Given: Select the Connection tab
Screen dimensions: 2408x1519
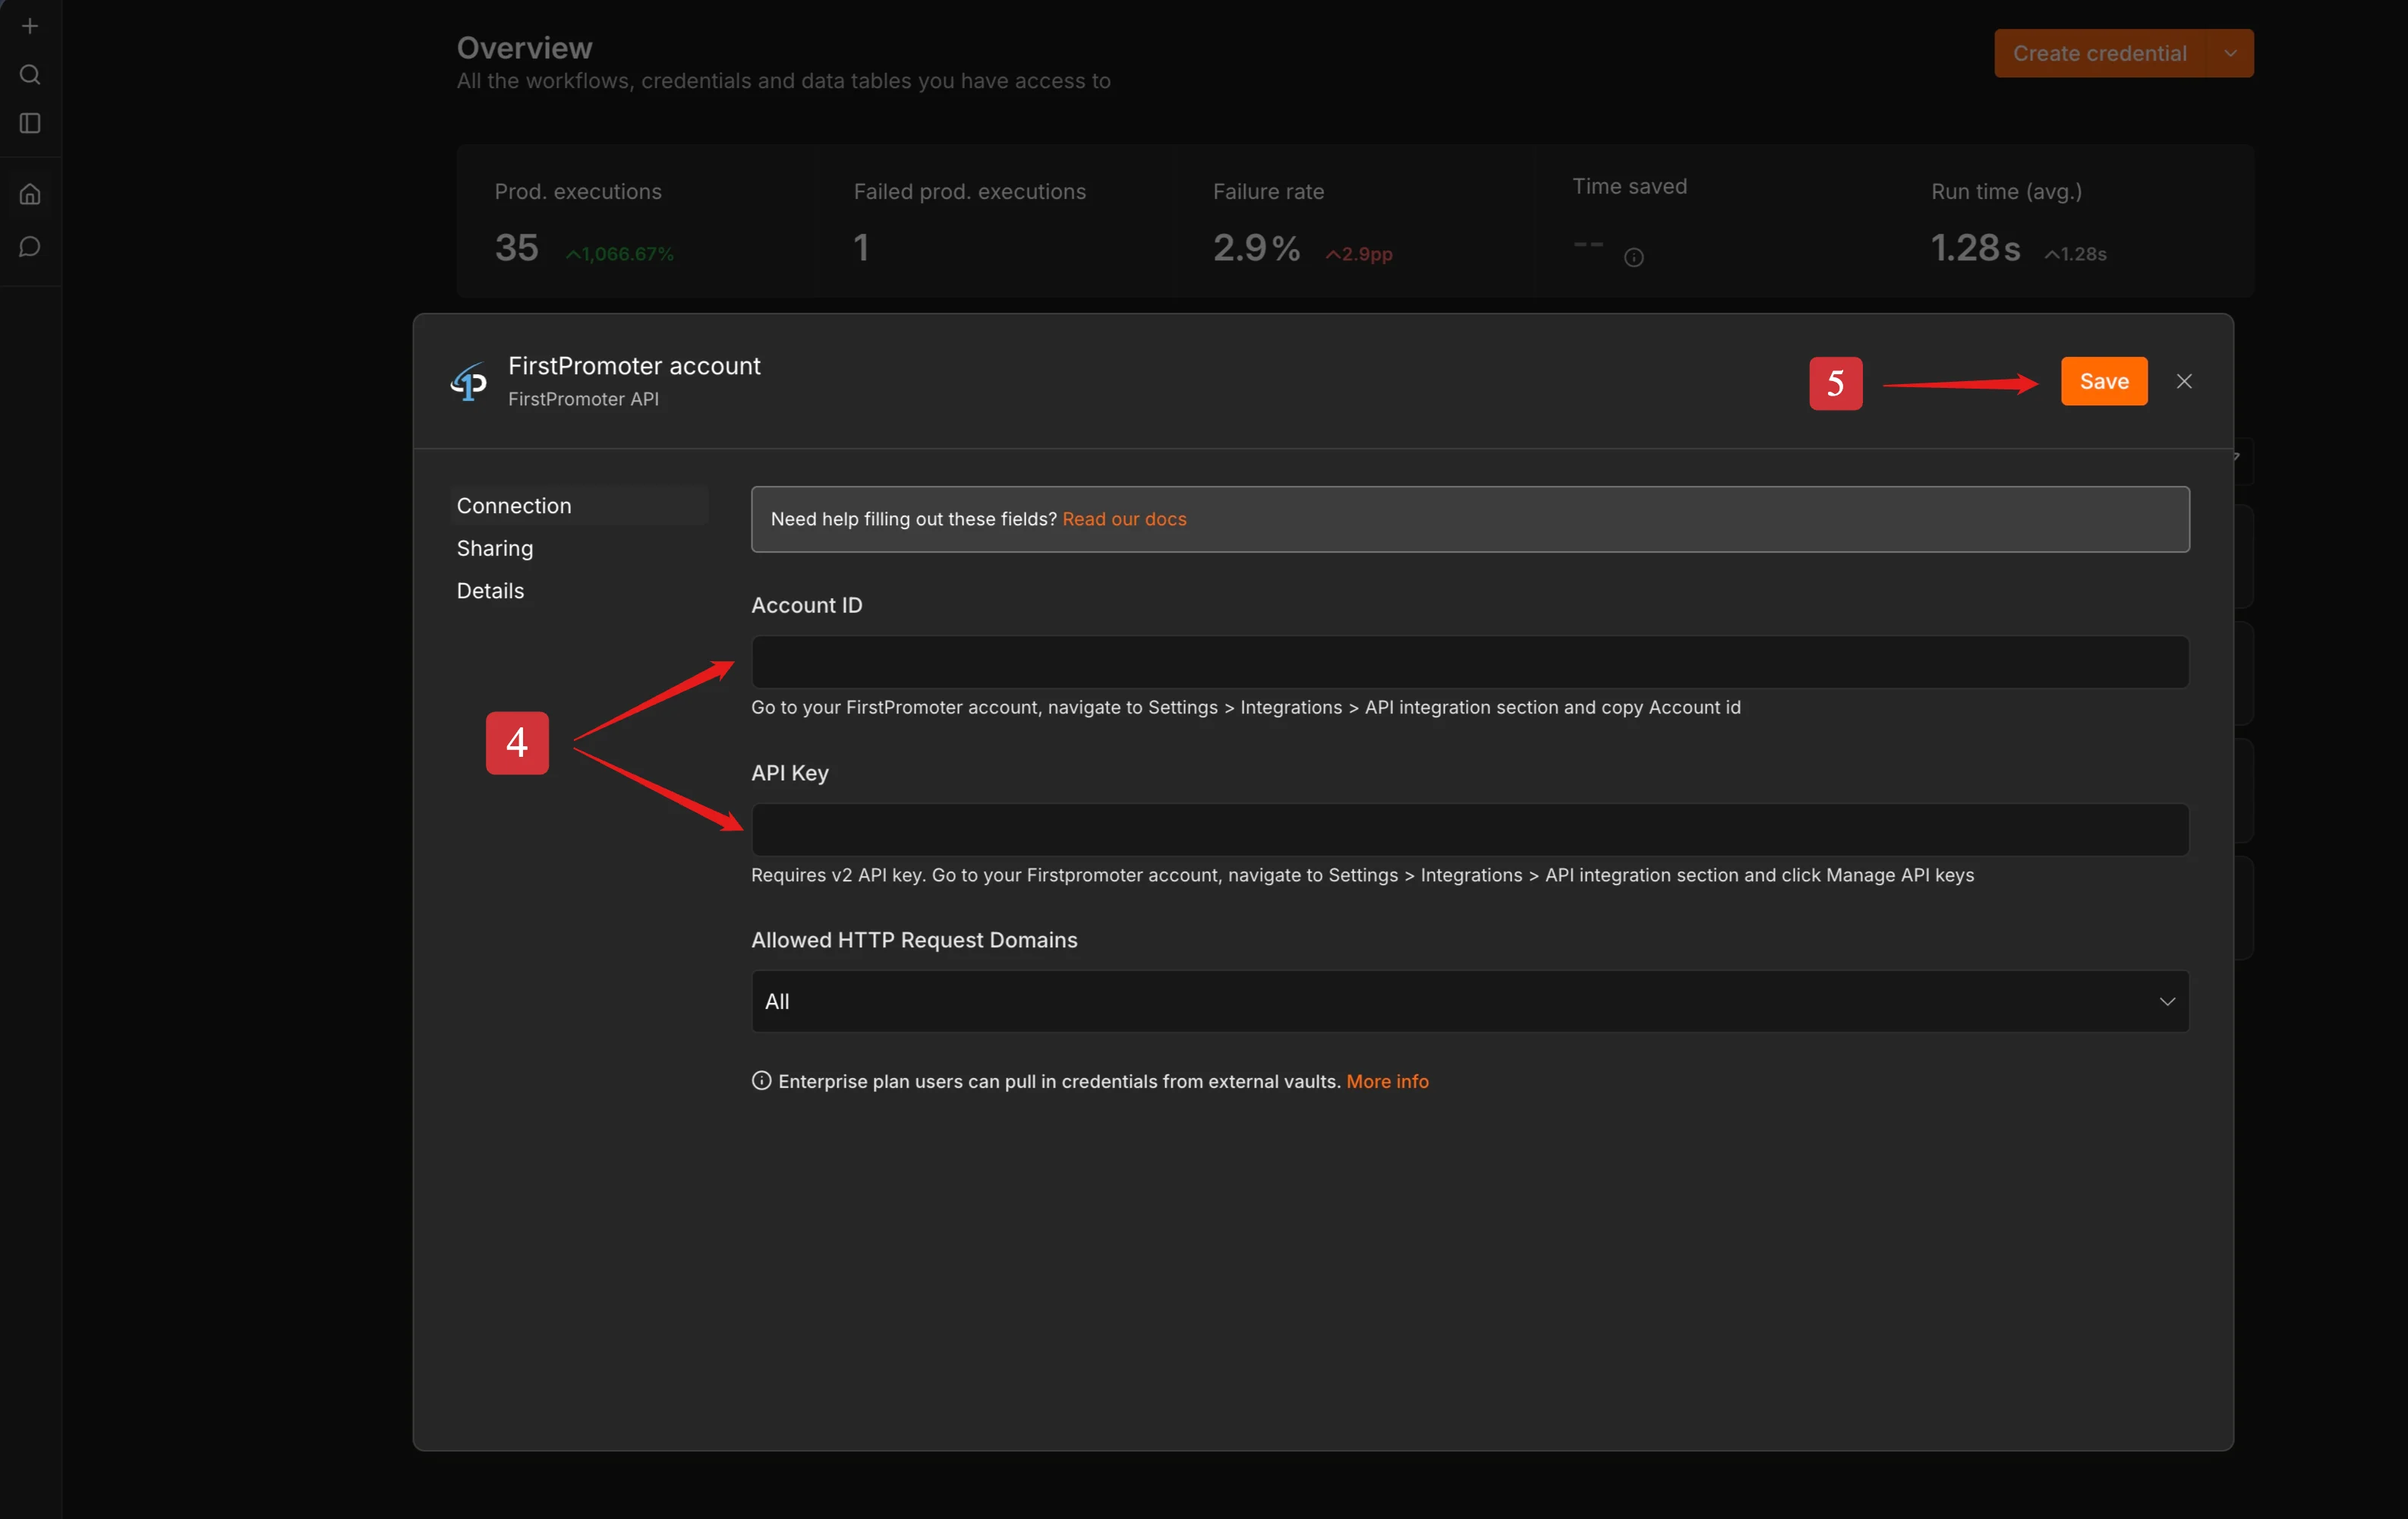Looking at the screenshot, I should 579,506.
